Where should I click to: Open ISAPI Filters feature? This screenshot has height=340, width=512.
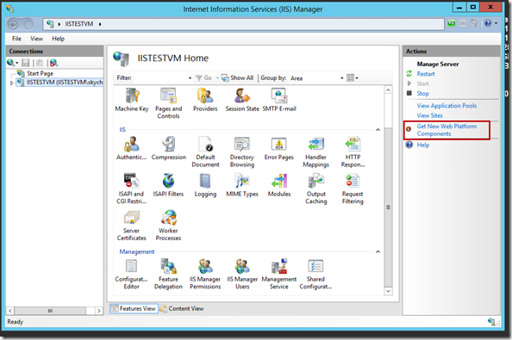pos(168,185)
